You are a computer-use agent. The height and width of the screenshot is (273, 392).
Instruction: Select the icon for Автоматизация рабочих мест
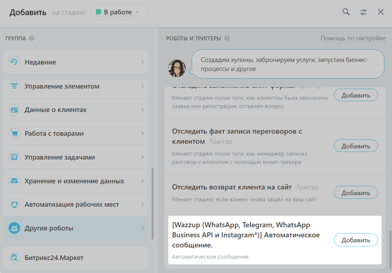click(x=14, y=204)
